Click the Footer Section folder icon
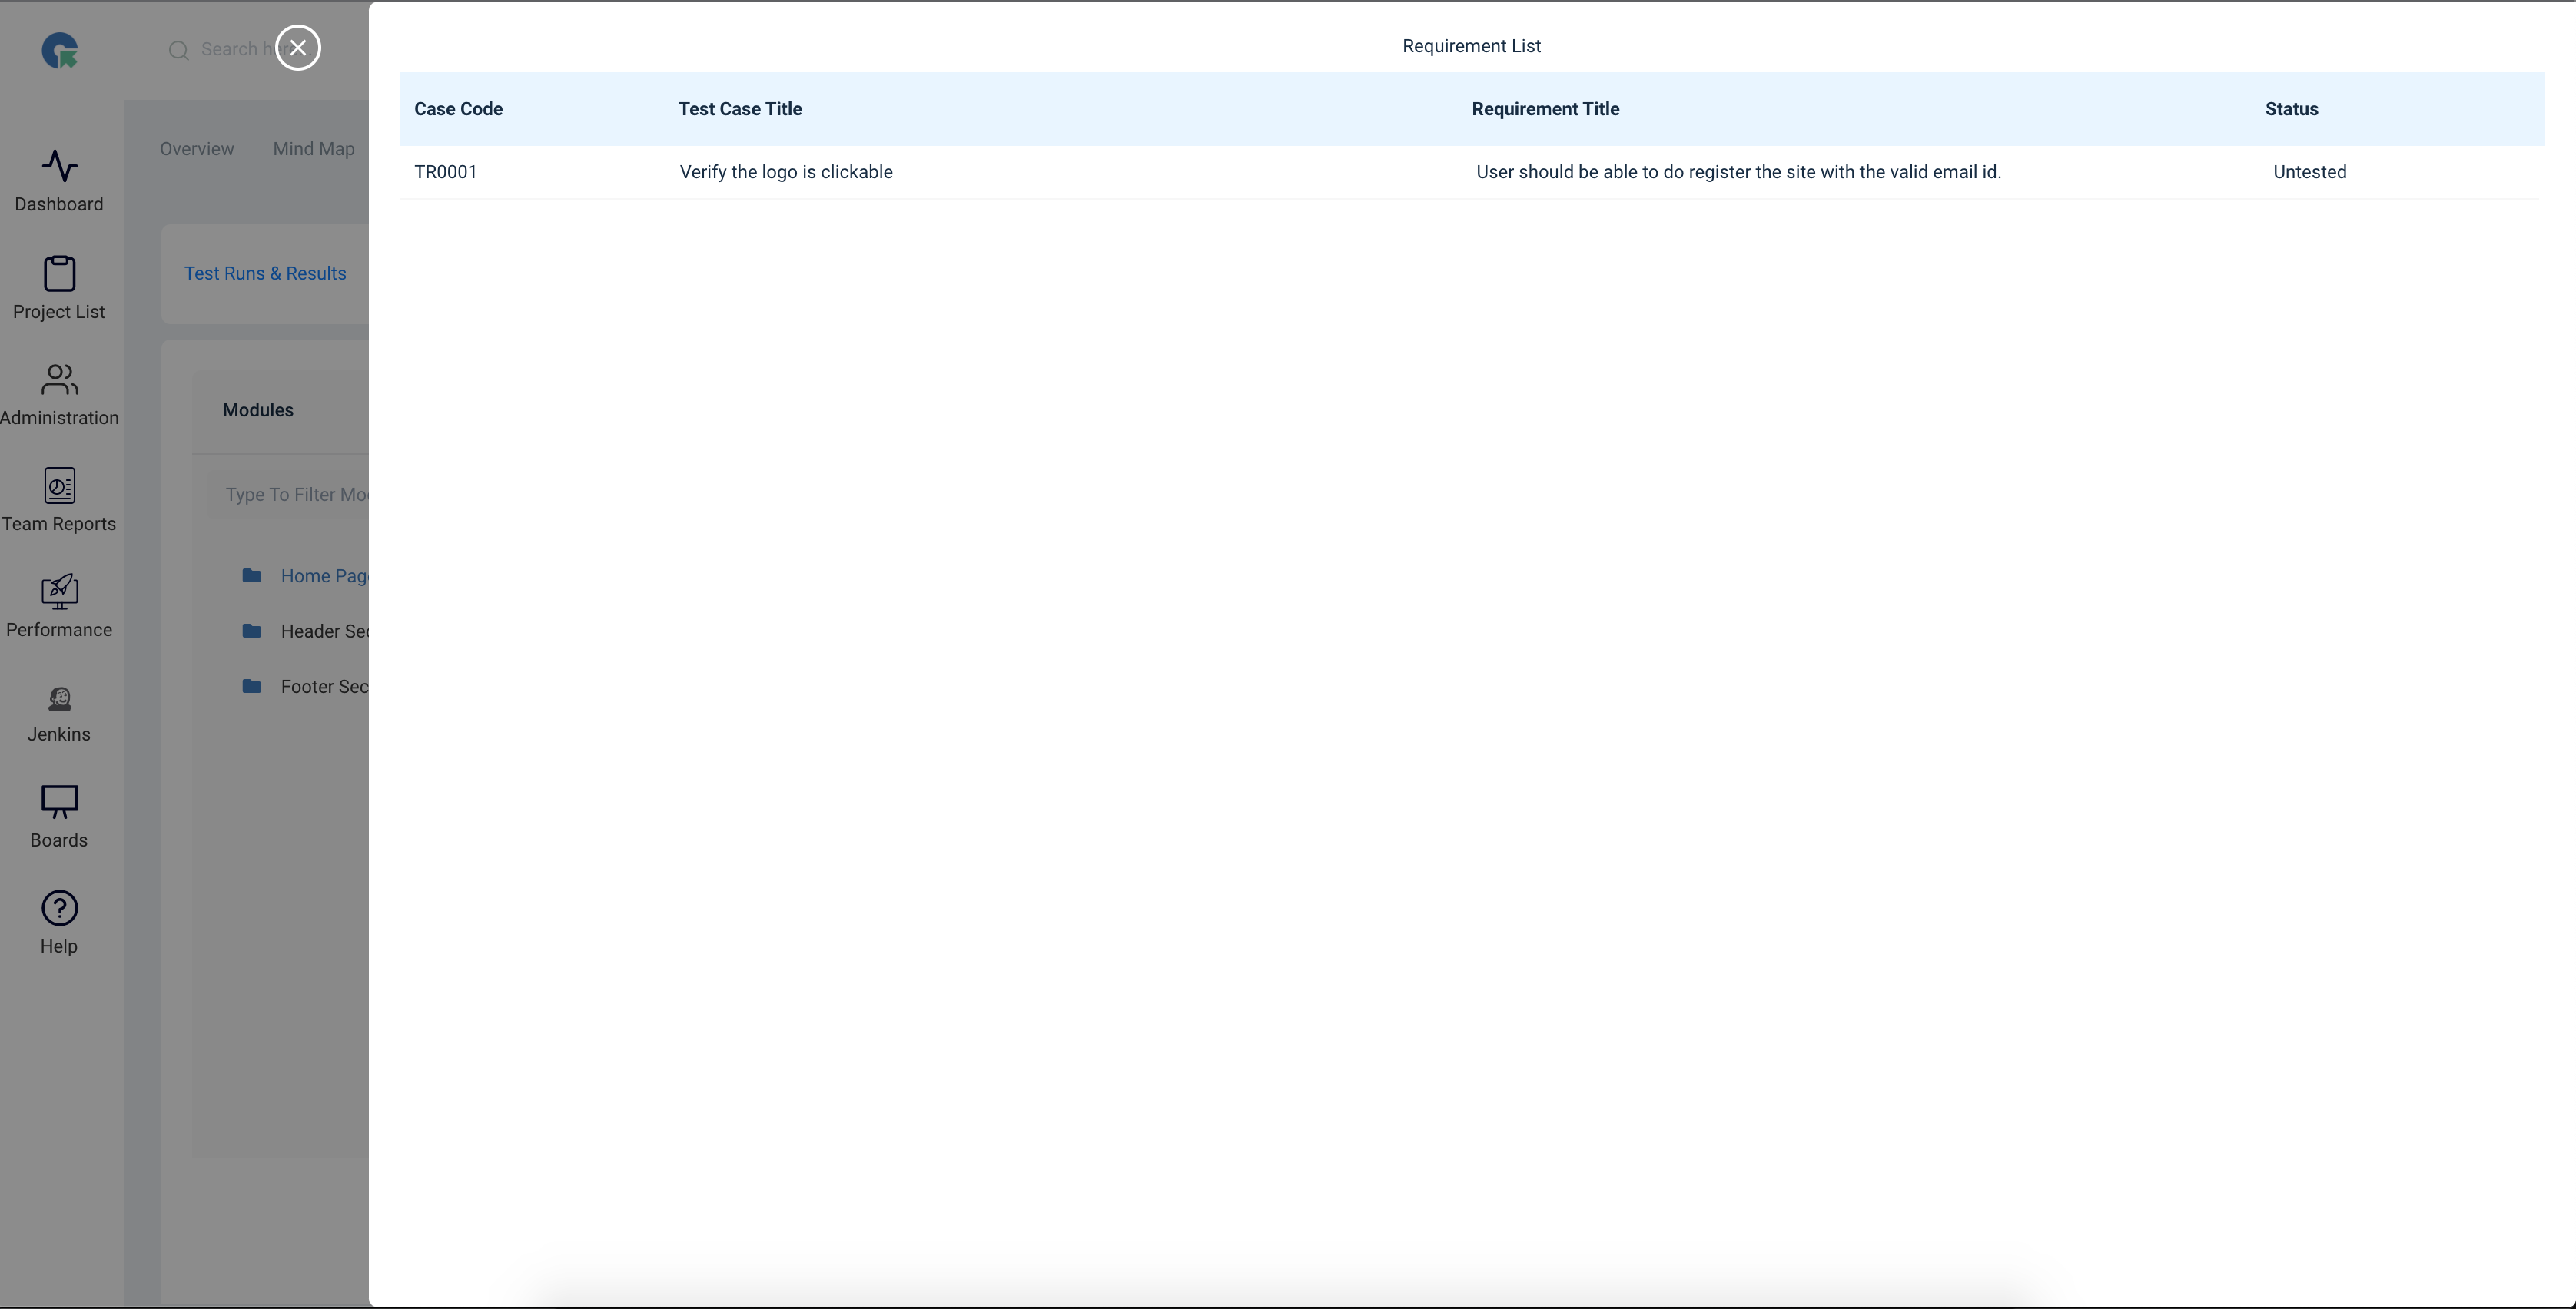 click(x=252, y=687)
